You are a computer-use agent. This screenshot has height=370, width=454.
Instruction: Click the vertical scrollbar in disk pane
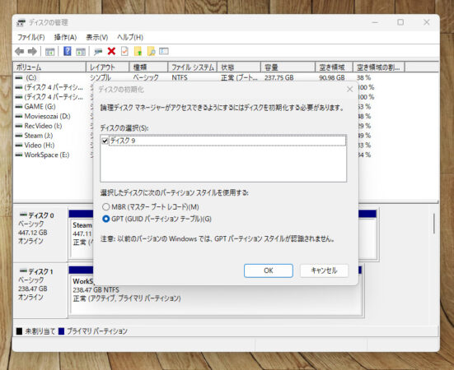[433, 224]
